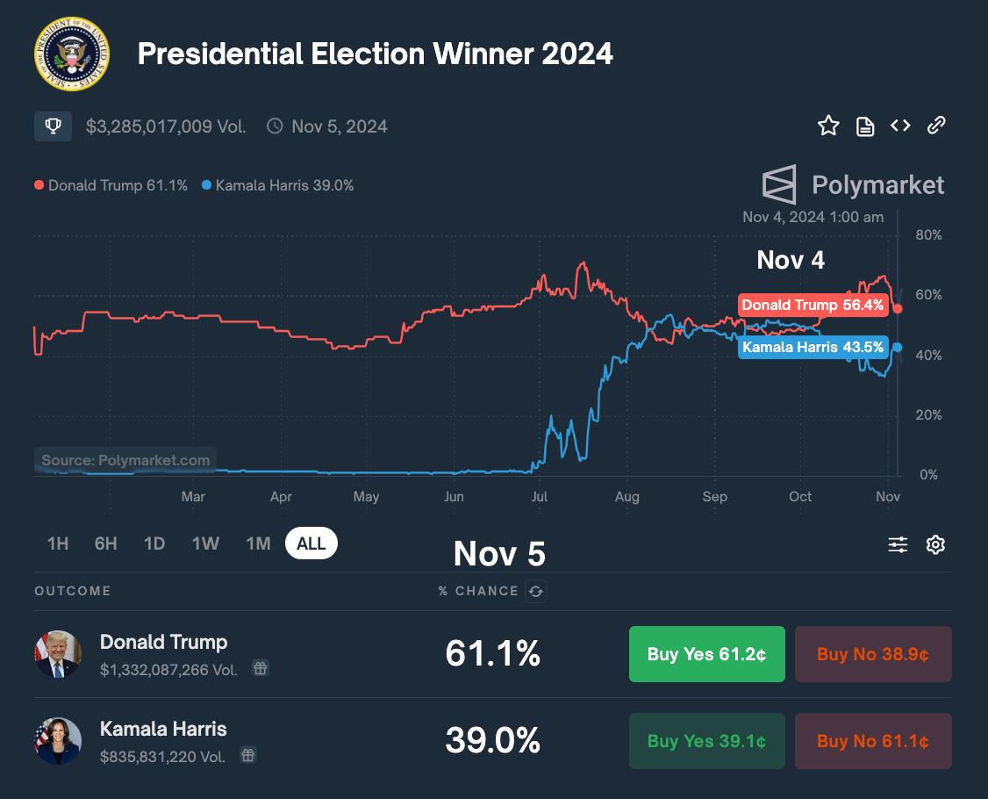Select the 1H time range
Image resolution: width=988 pixels, height=799 pixels.
58,543
